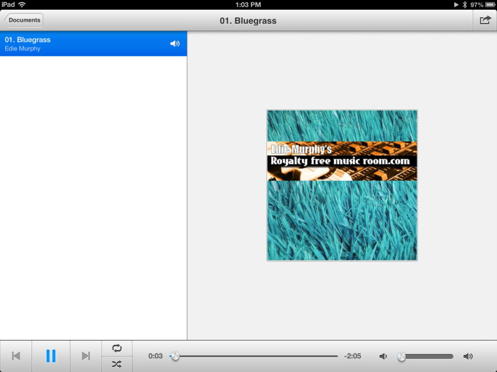Click the now-playing speaker icon in track row
This screenshot has height=372, width=497.
[174, 44]
